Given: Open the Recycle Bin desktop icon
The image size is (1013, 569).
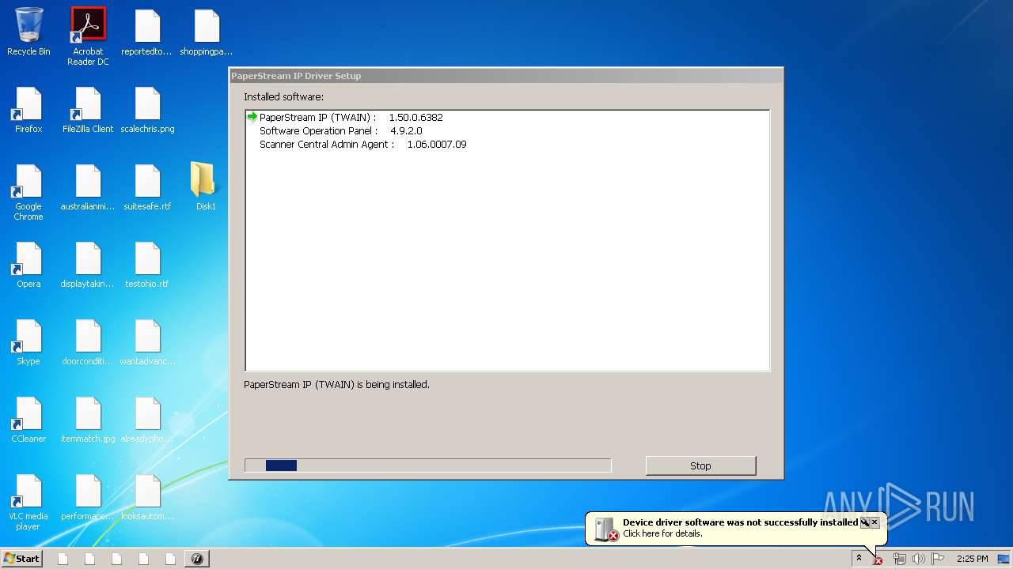Looking at the screenshot, I should [x=28, y=32].
